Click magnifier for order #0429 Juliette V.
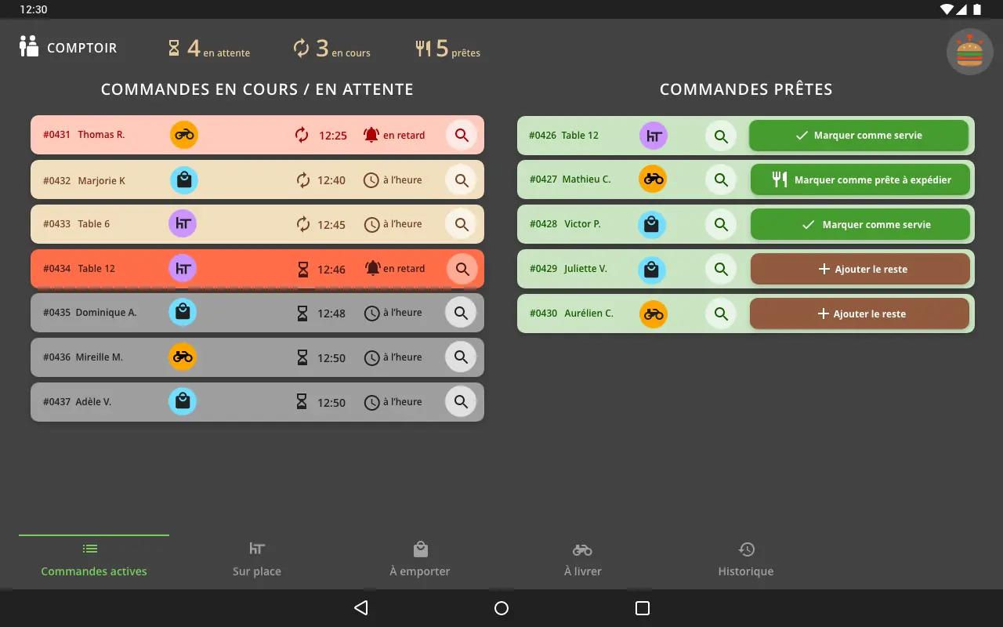Screen dimensions: 1003x627 721,269
